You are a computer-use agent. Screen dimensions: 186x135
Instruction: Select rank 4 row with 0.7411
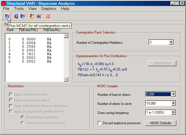point(30,54)
